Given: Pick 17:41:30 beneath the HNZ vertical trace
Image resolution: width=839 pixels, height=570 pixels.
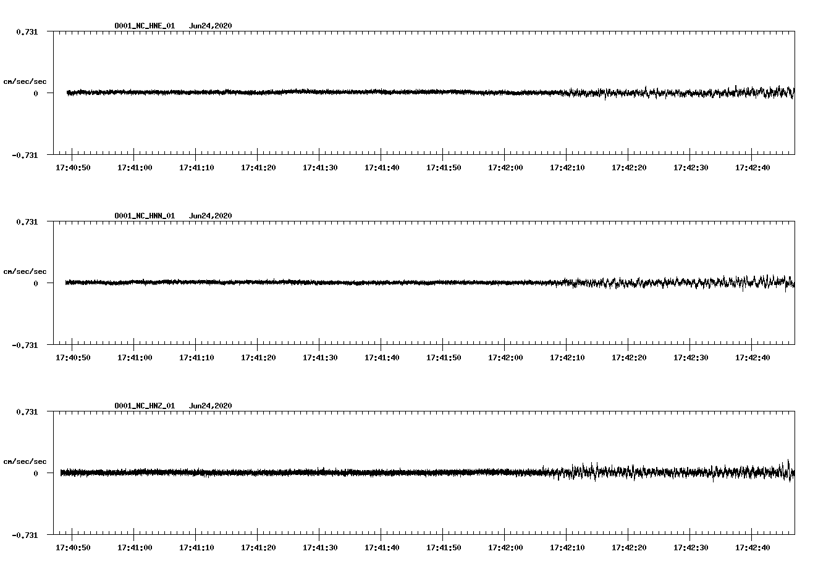Looking at the screenshot, I should click(x=320, y=547).
